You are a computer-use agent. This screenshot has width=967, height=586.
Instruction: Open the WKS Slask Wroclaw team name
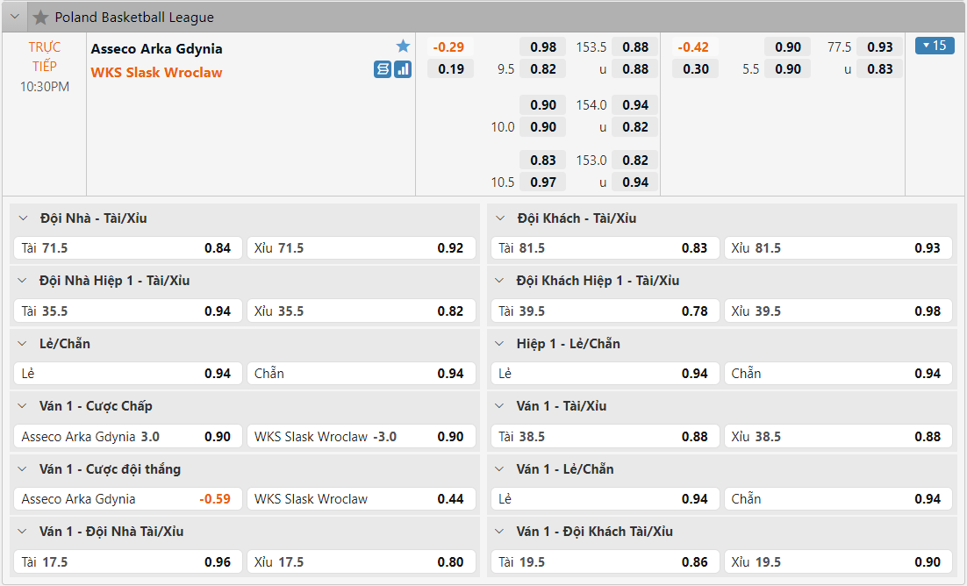click(x=157, y=73)
